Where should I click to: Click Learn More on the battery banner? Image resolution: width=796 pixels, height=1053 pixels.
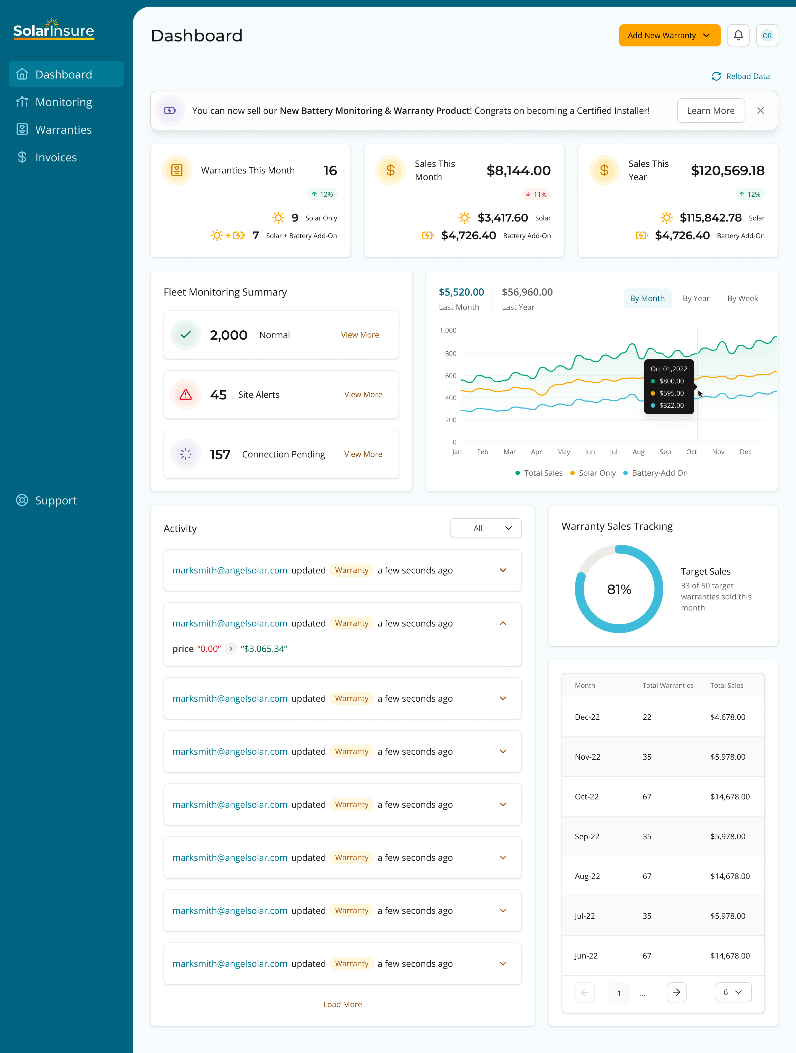pos(711,110)
